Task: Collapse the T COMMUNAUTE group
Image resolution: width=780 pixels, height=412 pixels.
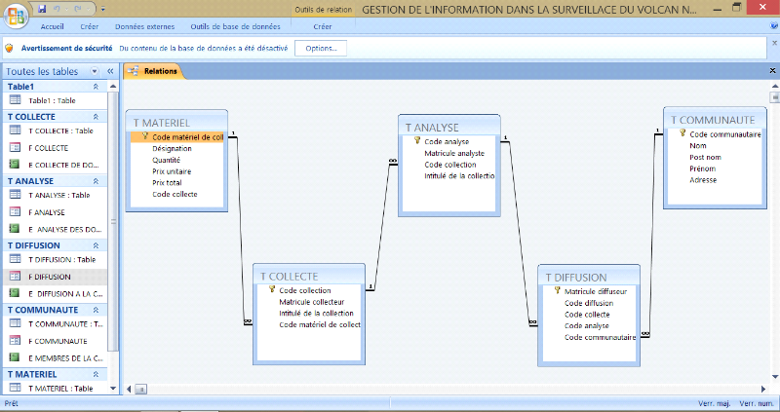Action: coord(95,310)
